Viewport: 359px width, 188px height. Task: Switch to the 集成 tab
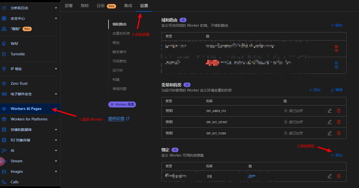(128, 6)
